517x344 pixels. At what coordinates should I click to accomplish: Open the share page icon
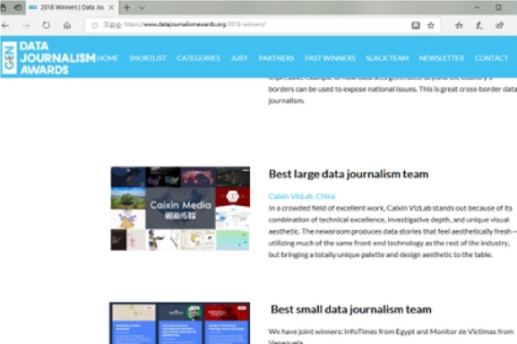pos(499,25)
